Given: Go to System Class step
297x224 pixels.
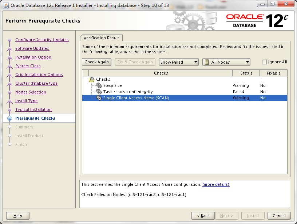Looking at the screenshot, I should pyautogui.click(x=28, y=66).
